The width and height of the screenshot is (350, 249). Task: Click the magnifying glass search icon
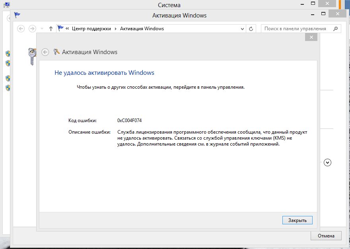335,29
